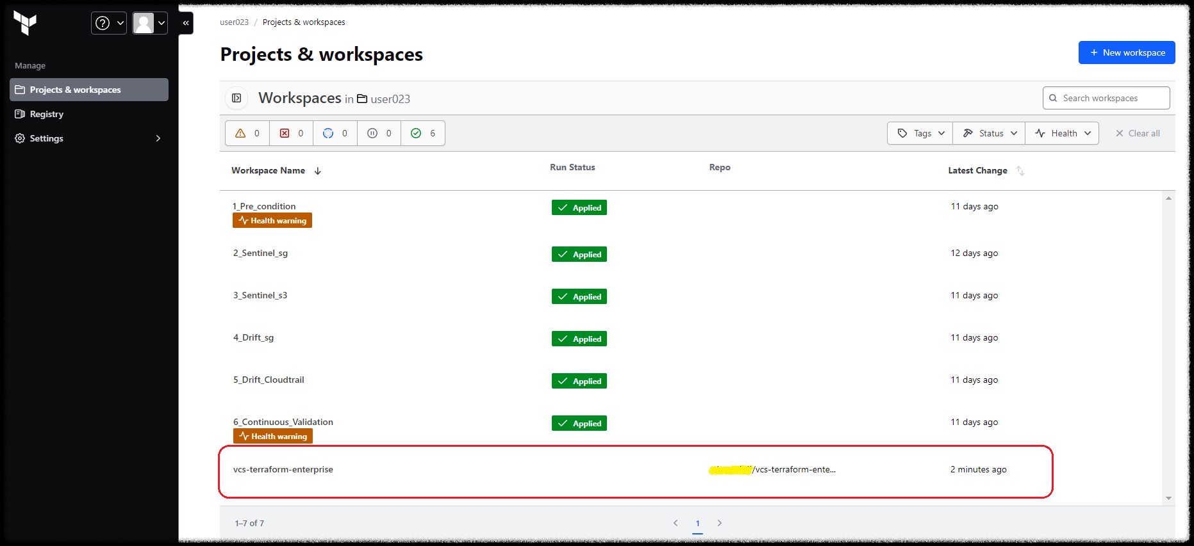Go to previous page arrow

point(676,523)
